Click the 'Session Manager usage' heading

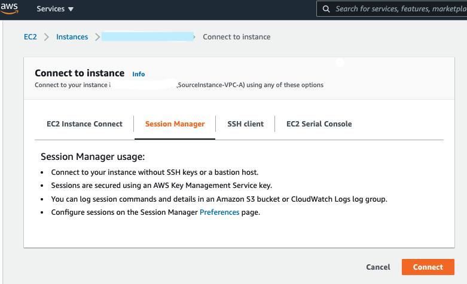[x=93, y=158]
